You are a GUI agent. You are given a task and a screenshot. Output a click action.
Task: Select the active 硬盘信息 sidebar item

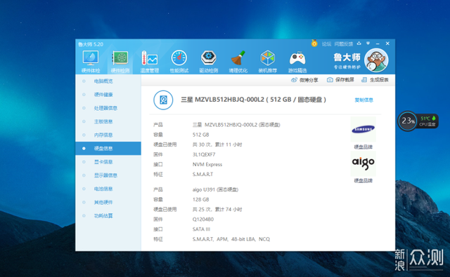coord(108,149)
